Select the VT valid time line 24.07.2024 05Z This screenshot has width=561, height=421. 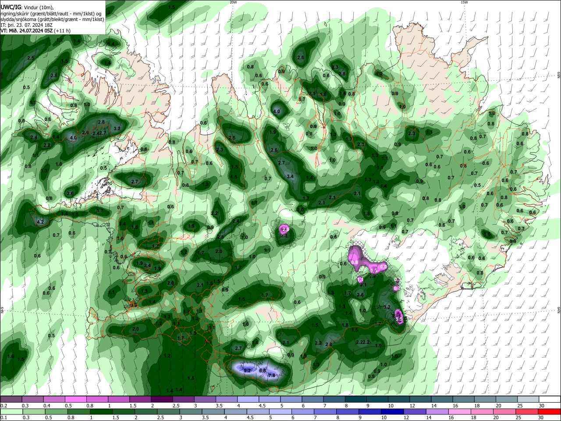[x=35, y=31]
